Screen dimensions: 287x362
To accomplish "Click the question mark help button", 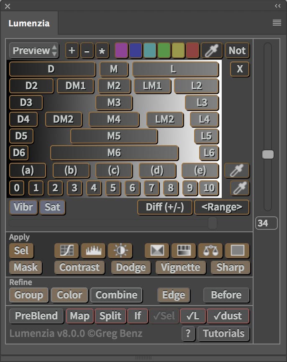I will 188,334.
